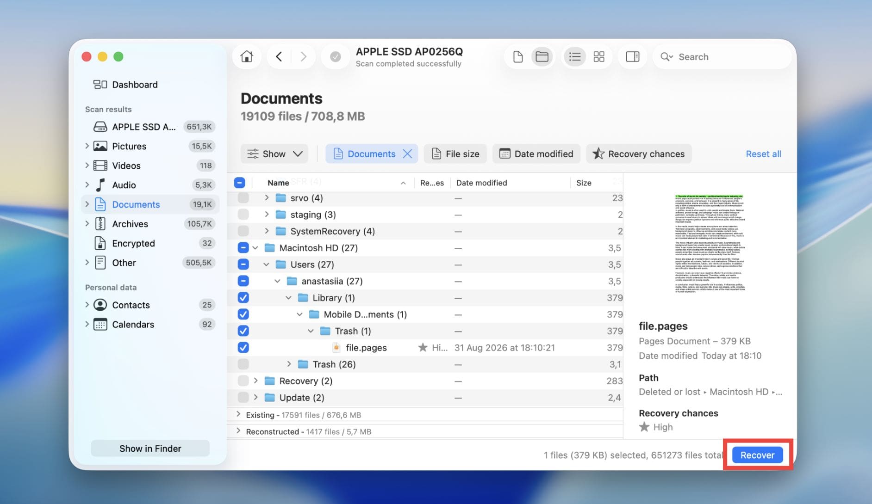Image resolution: width=872 pixels, height=504 pixels.
Task: Toggle the header select-all checkbox
Action: (239, 183)
